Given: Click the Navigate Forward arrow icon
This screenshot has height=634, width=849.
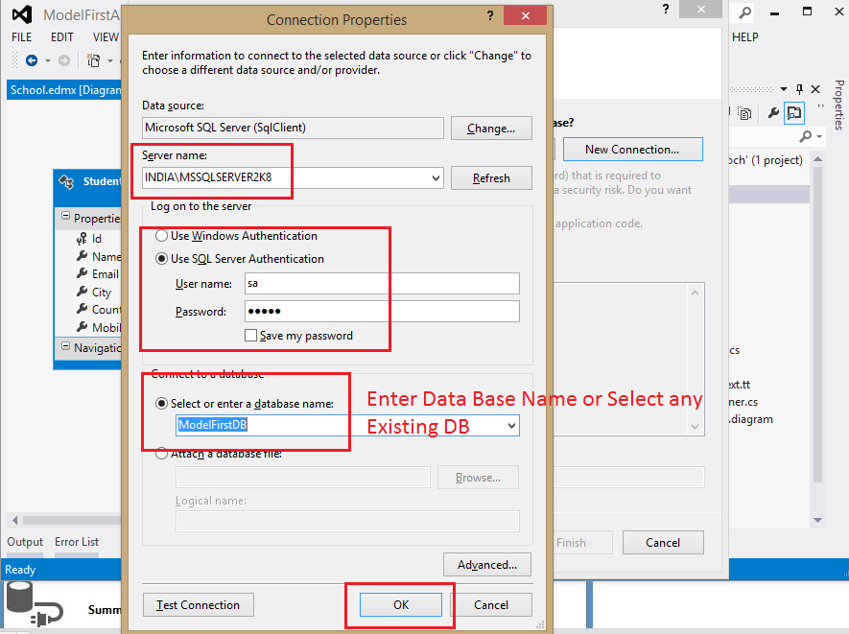Looking at the screenshot, I should 64,60.
